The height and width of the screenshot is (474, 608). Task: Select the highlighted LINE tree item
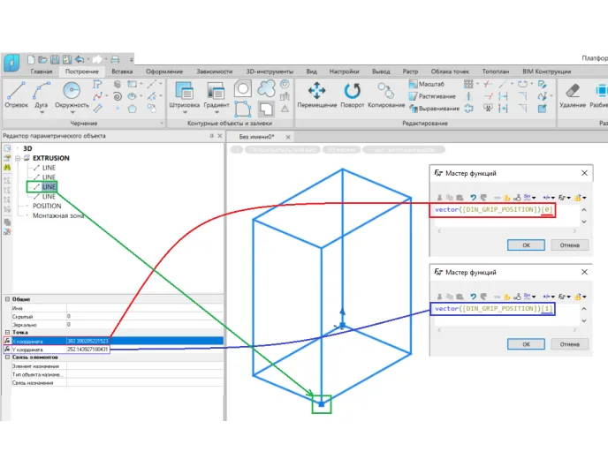coord(49,186)
